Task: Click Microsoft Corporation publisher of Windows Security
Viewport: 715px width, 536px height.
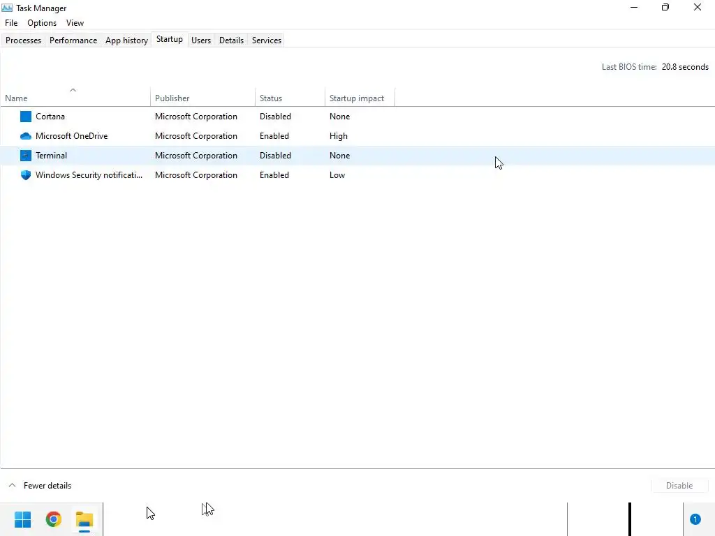Action: tap(196, 175)
